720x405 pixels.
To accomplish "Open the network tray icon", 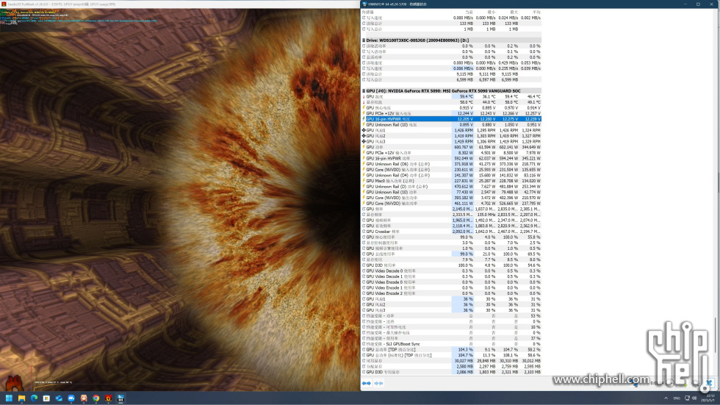I will (688, 398).
